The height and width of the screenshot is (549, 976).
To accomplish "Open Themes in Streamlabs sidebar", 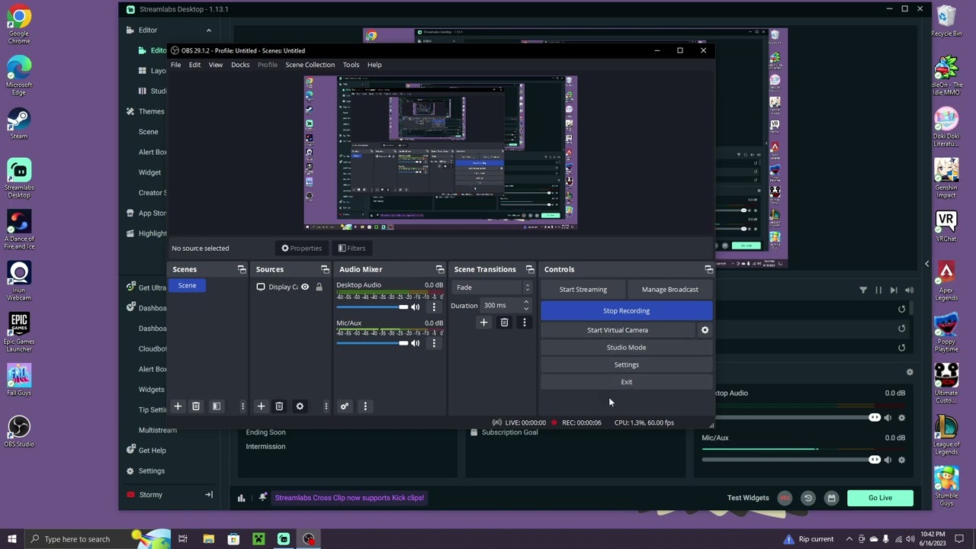I will (x=152, y=111).
